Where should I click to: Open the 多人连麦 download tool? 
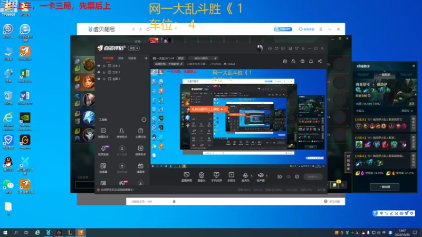tap(122, 151)
